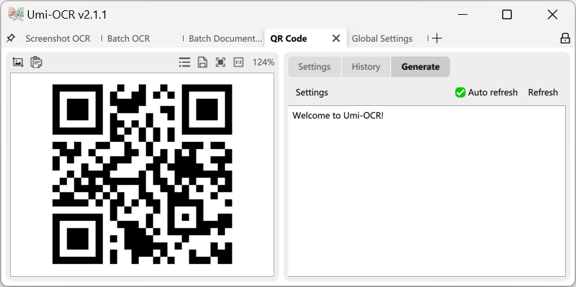Add a new tab with plus icon
This screenshot has width=576, height=287.
click(437, 39)
